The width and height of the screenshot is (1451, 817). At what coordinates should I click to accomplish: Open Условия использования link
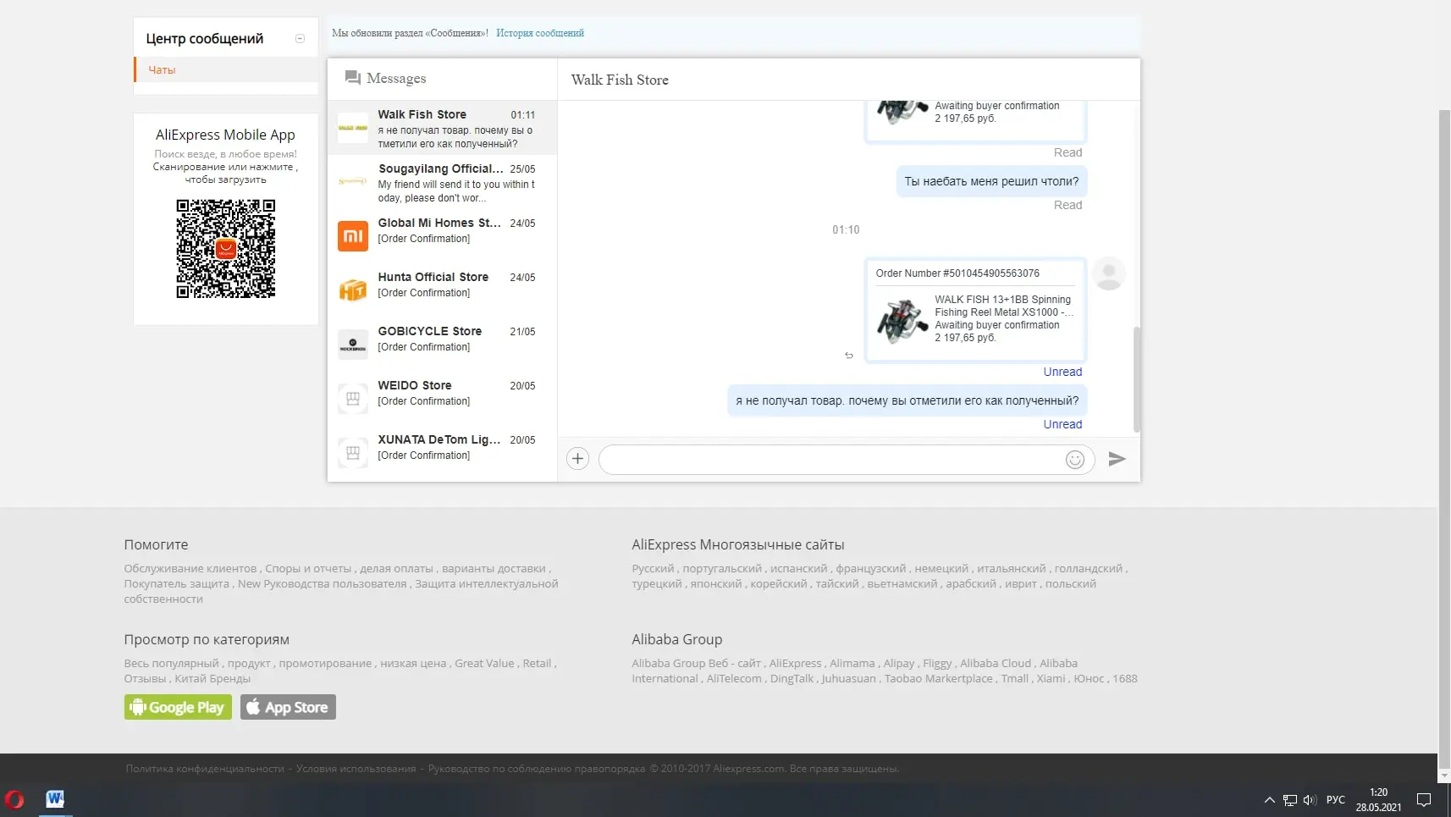click(x=356, y=769)
